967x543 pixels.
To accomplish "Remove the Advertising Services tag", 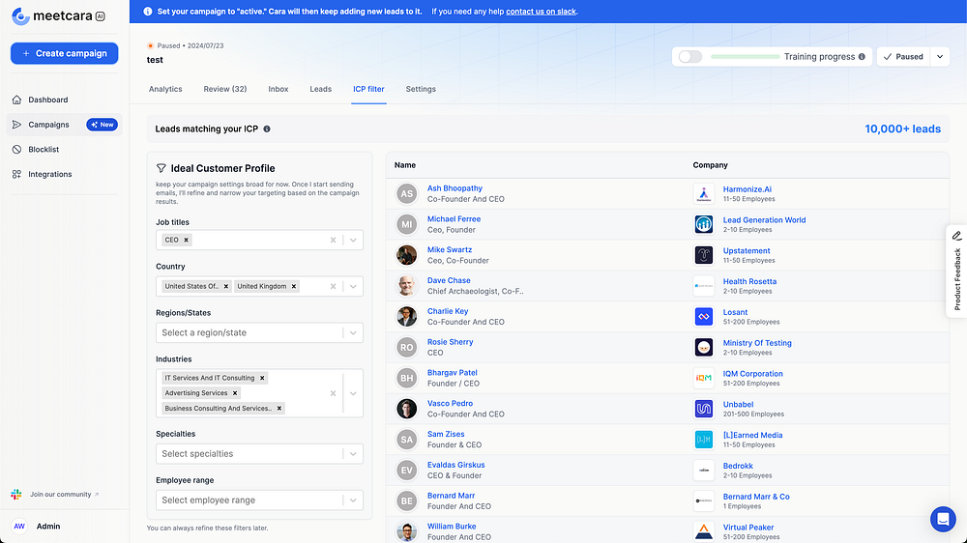I will pyautogui.click(x=235, y=392).
